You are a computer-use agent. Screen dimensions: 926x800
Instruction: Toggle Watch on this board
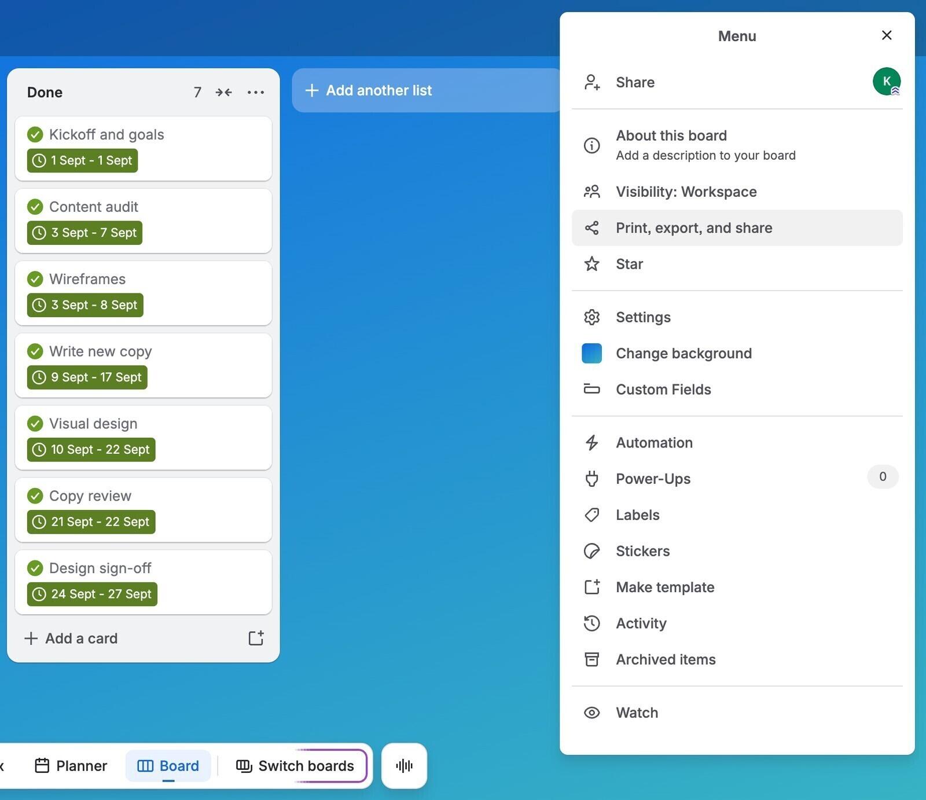(x=737, y=713)
